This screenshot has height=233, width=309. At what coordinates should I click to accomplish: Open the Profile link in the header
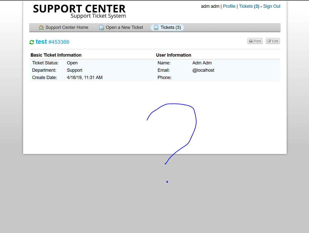[x=229, y=6]
